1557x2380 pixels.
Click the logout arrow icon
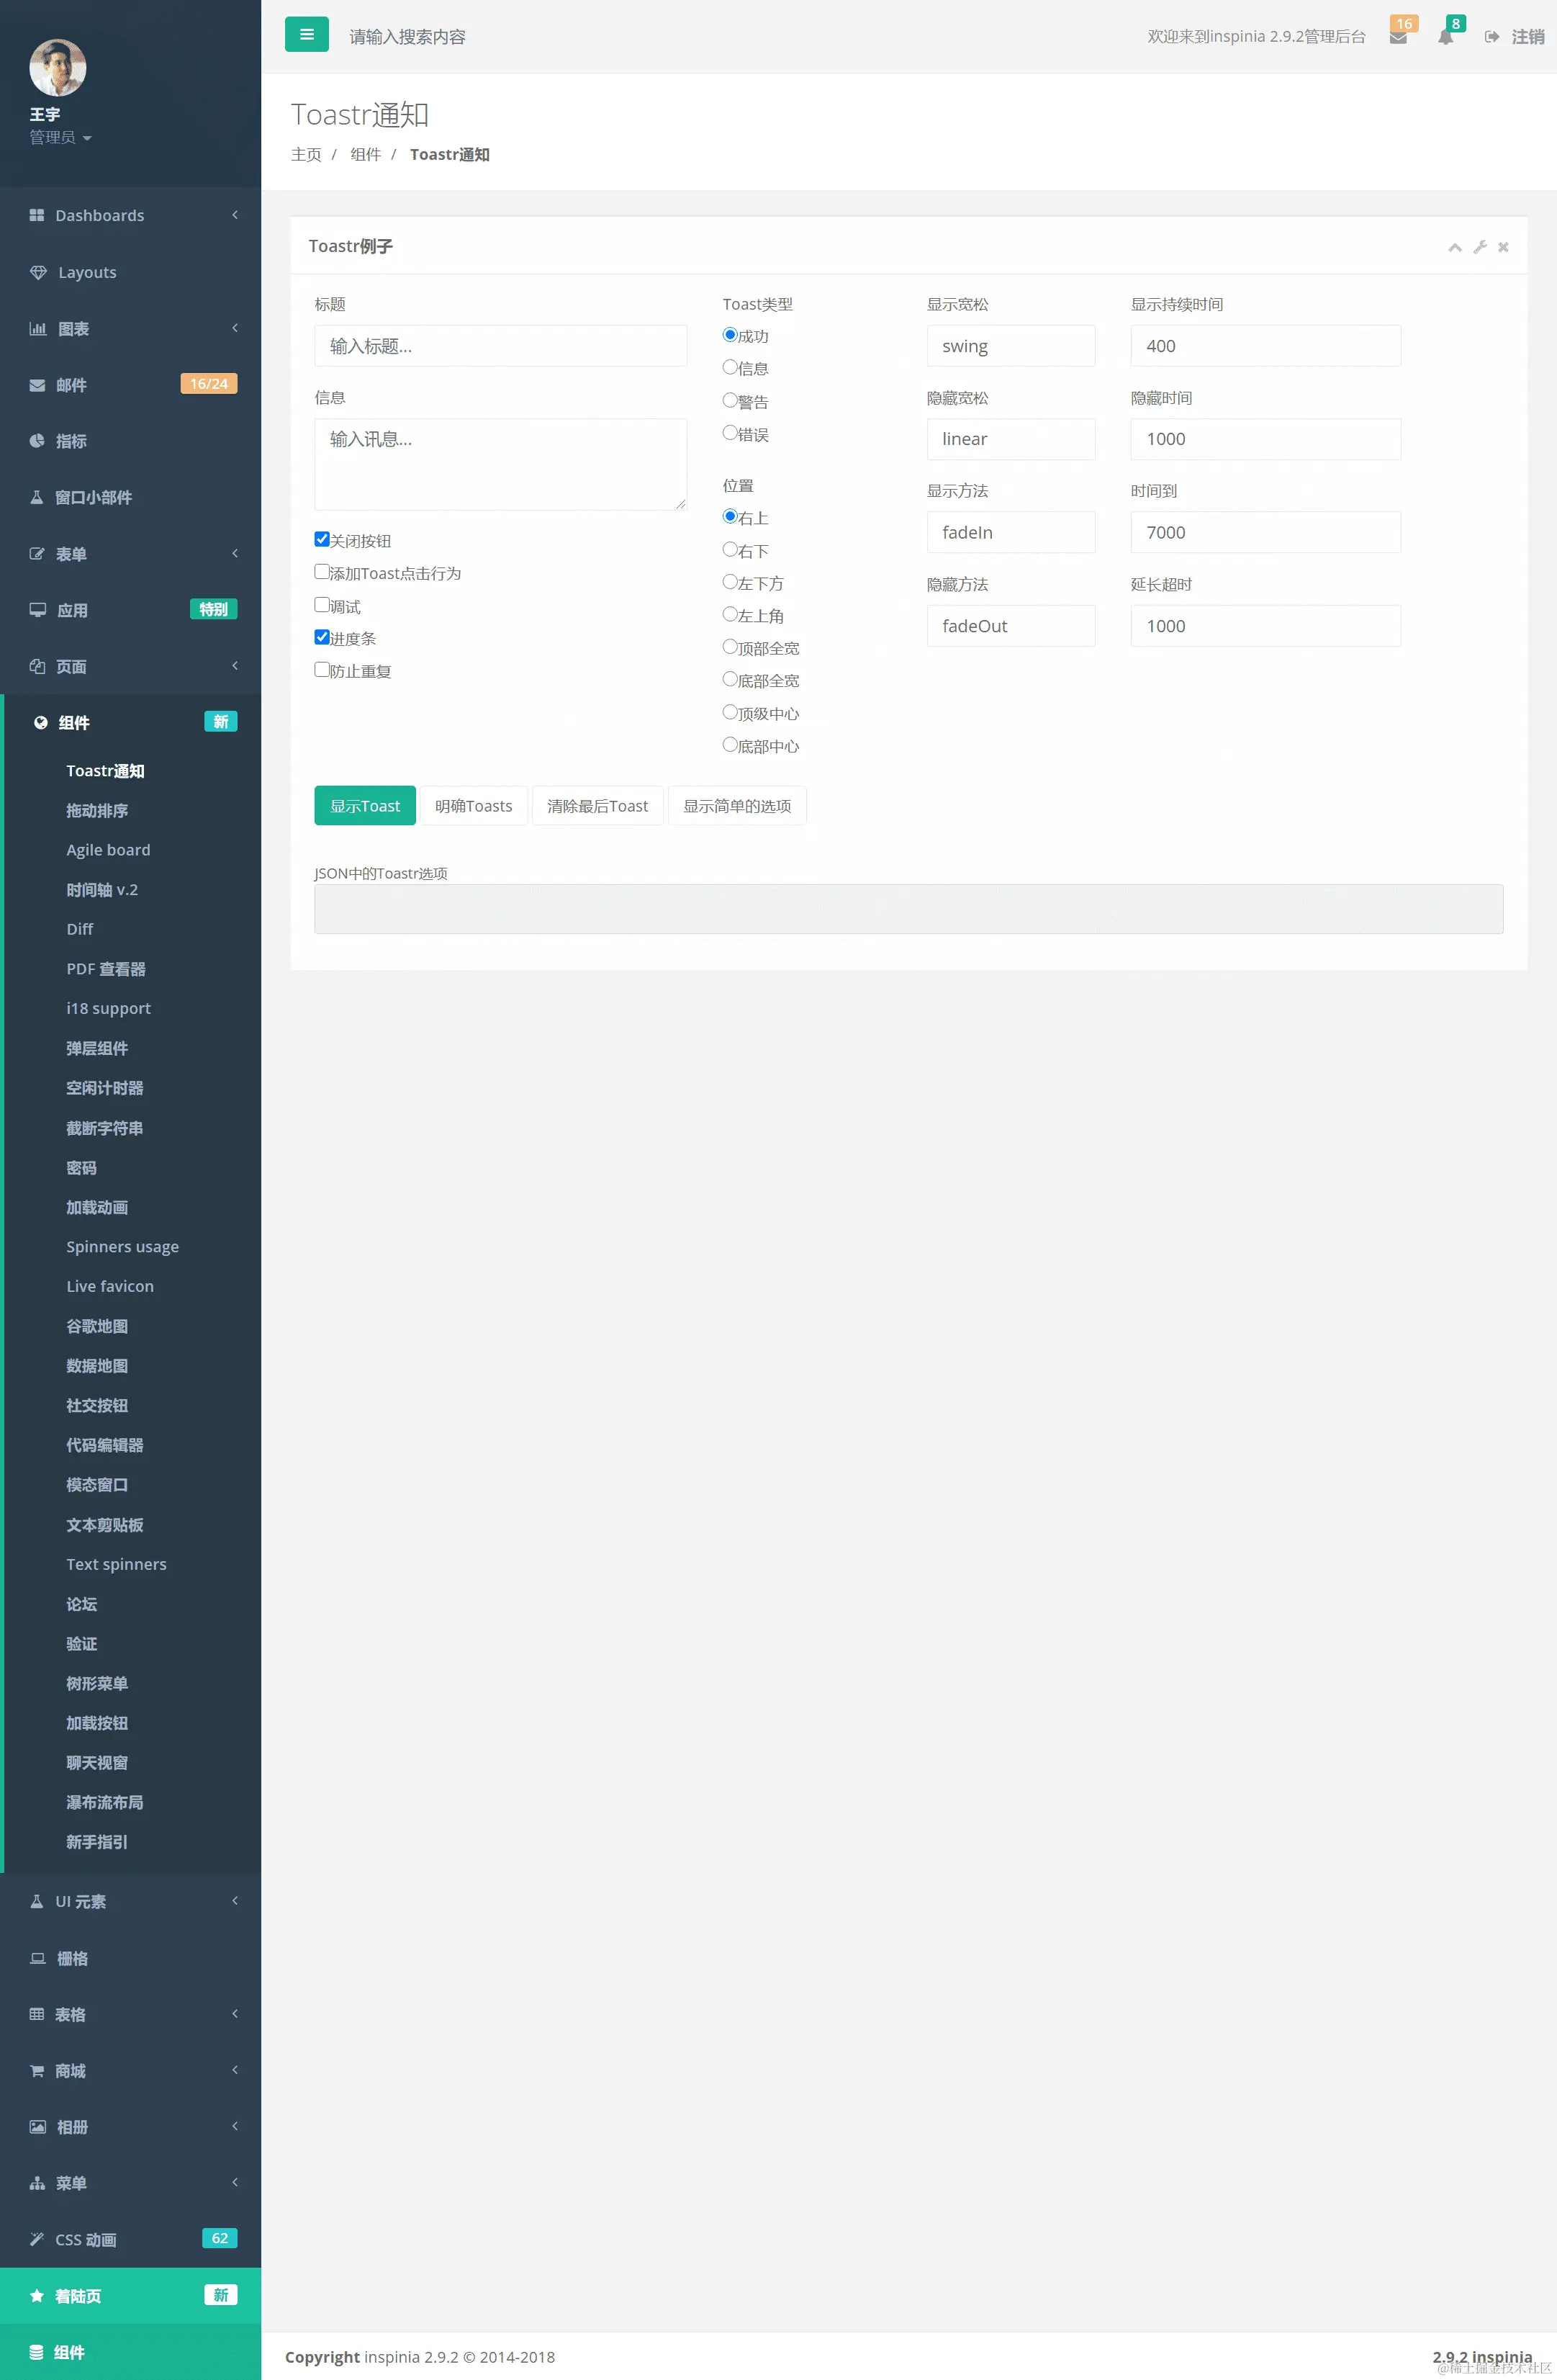tap(1491, 37)
